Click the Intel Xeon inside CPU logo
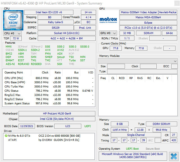 (x=13, y=20)
